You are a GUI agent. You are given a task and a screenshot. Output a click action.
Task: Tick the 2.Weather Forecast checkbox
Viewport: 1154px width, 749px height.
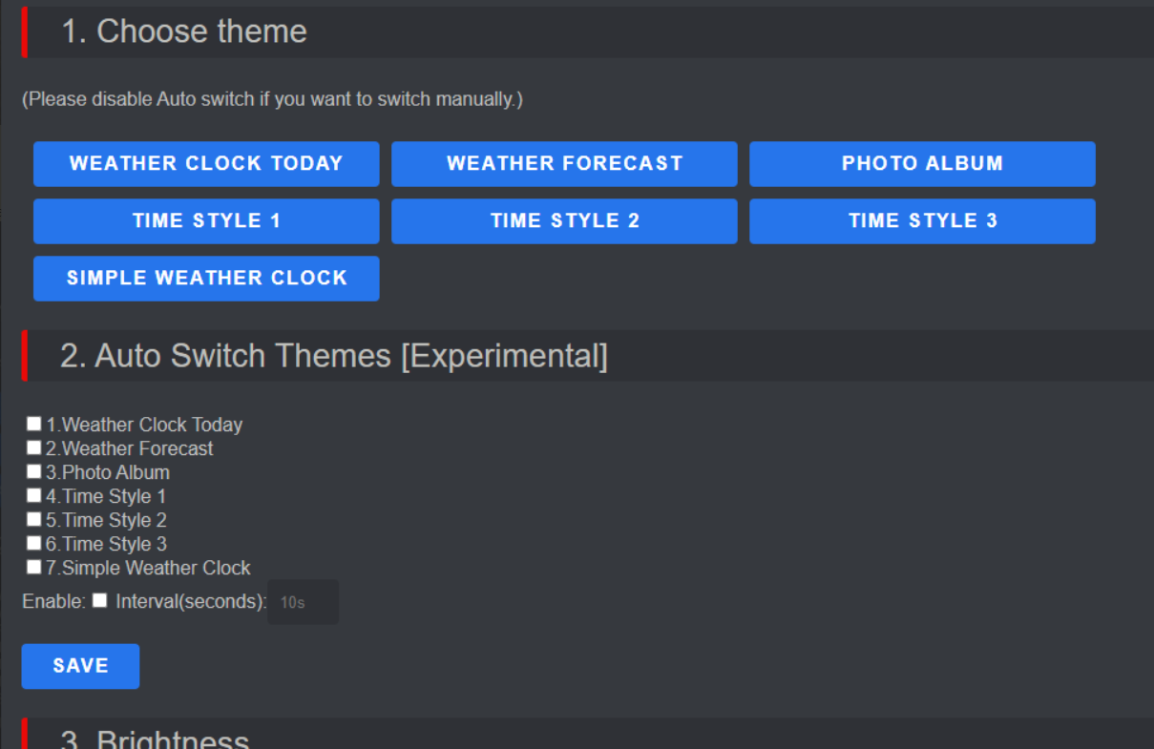34,447
